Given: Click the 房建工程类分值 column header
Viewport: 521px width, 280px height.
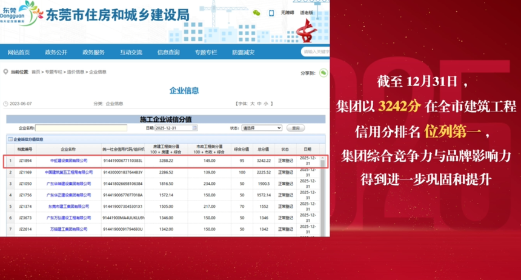Looking at the screenshot, I should point(166,149).
